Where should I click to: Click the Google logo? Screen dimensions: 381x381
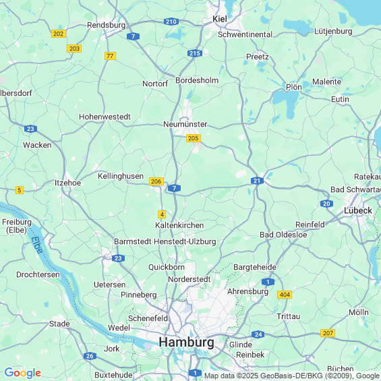point(23,373)
